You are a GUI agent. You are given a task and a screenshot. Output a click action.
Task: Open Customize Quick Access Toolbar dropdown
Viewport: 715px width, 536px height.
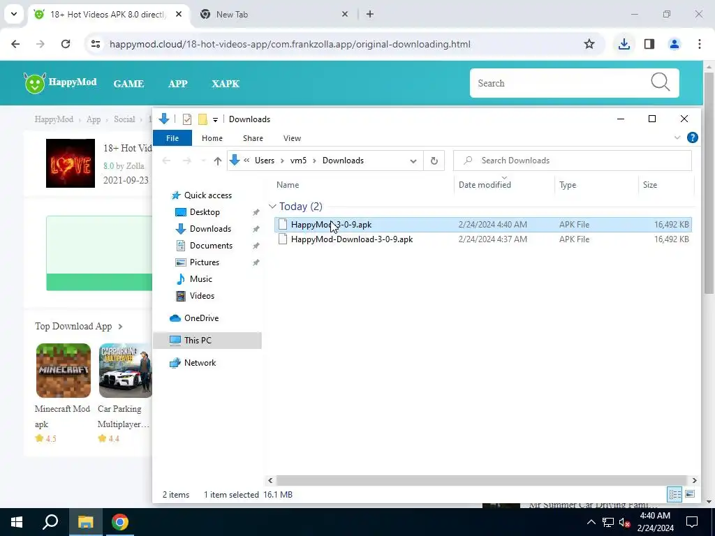(215, 120)
